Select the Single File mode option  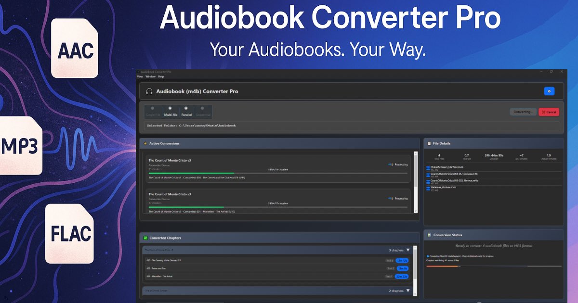tap(153, 112)
